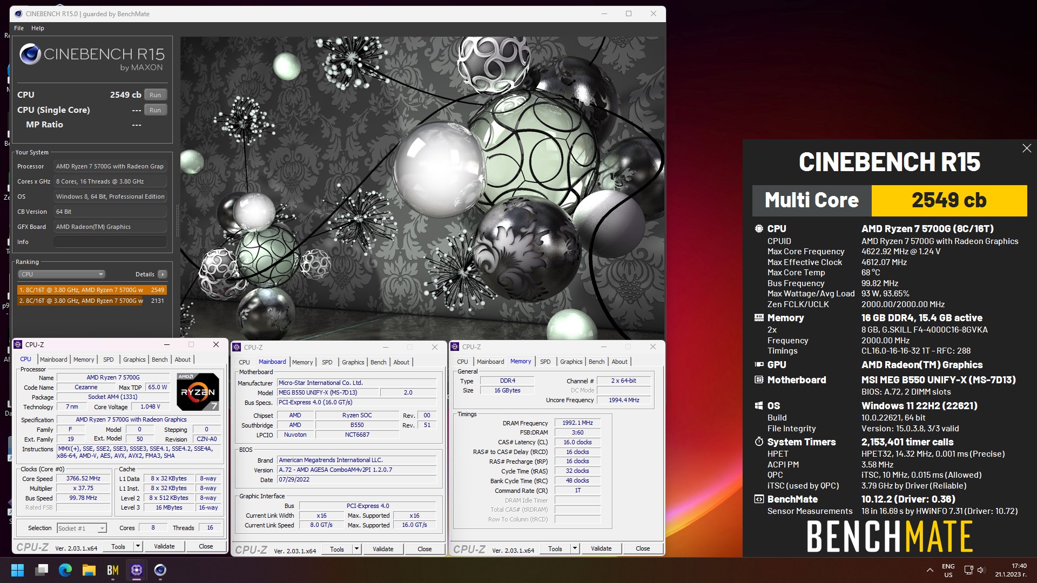Switch to Memory tab in left CPU-Z

(84, 360)
